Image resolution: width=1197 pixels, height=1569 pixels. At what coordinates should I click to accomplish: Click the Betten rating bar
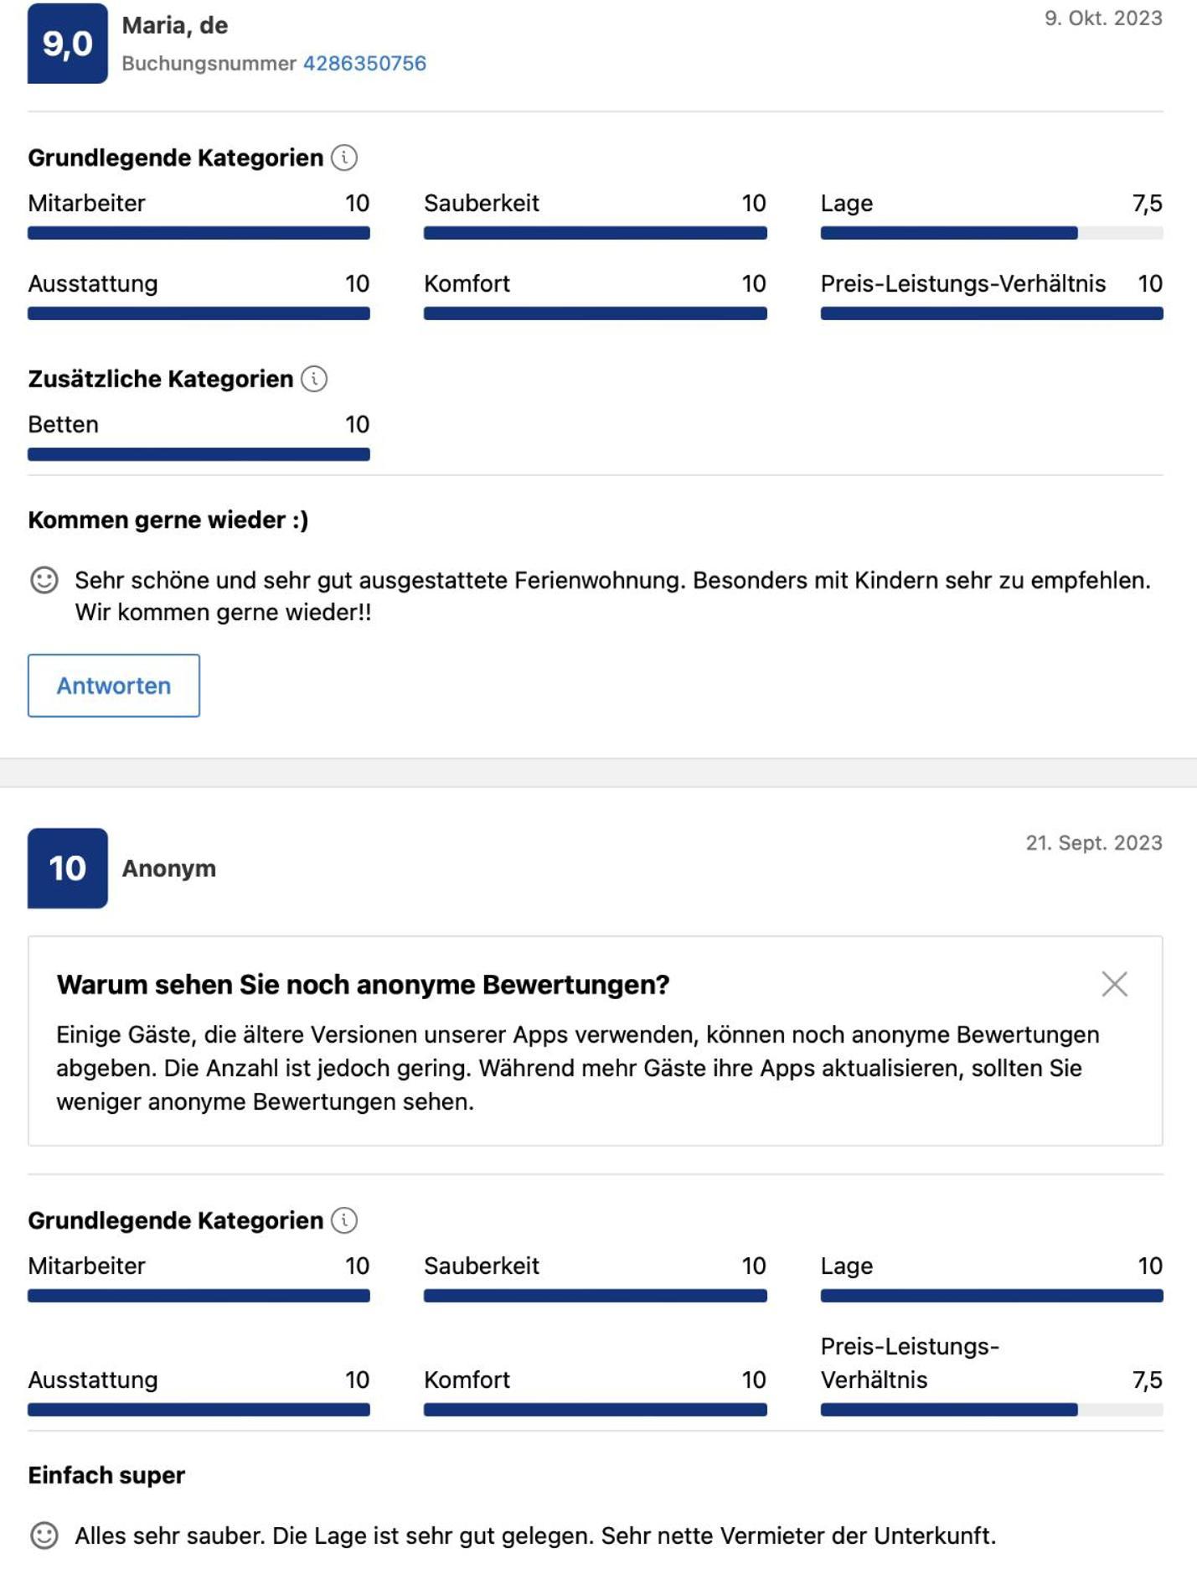[x=199, y=454]
